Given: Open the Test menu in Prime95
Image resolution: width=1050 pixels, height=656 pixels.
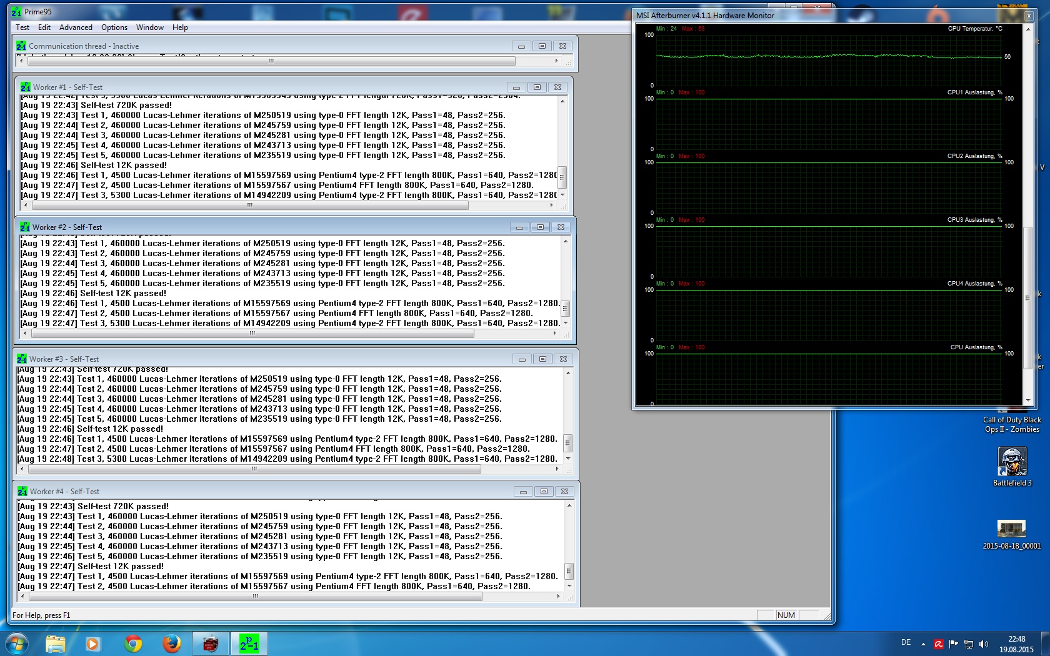Looking at the screenshot, I should pos(22,27).
